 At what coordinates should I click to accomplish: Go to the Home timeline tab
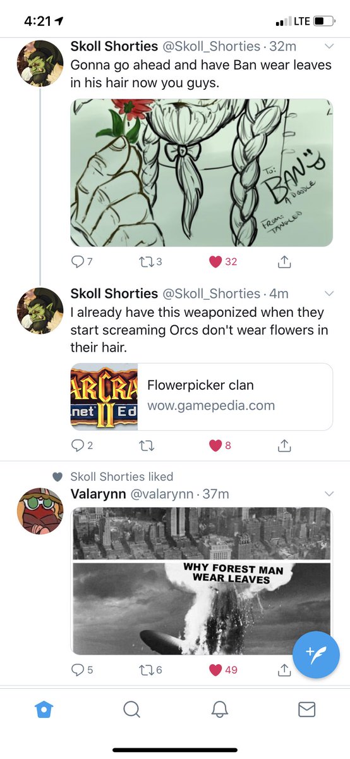tap(44, 710)
